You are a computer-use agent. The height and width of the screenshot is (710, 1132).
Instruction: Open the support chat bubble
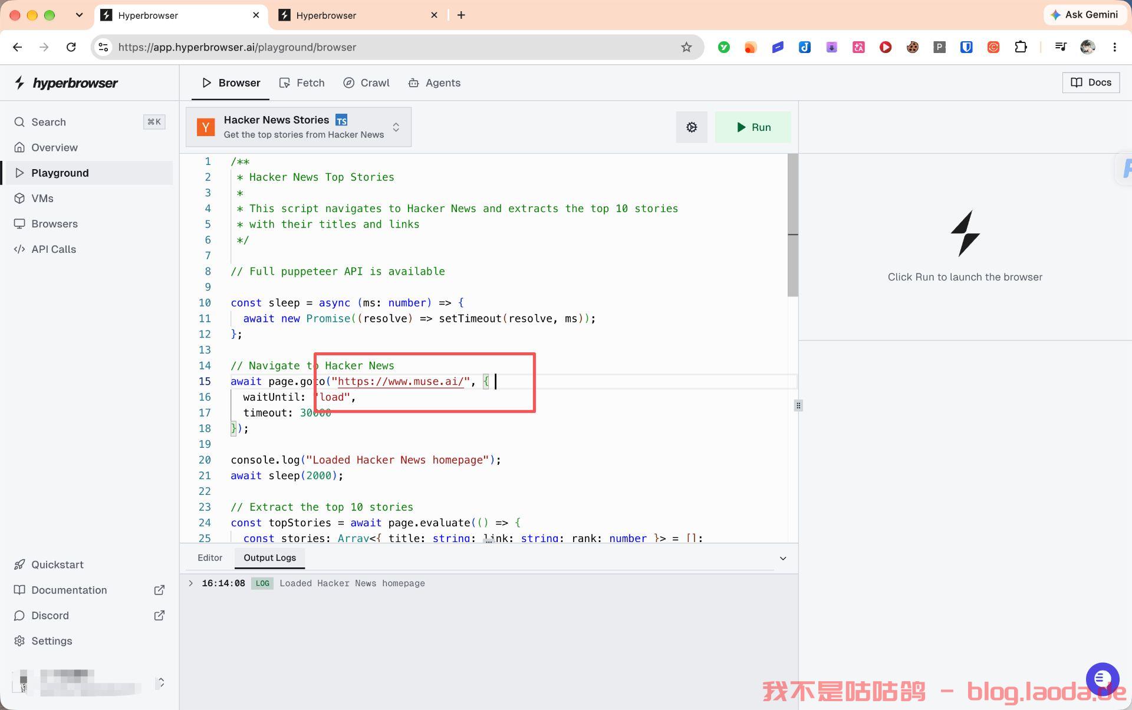click(x=1102, y=679)
